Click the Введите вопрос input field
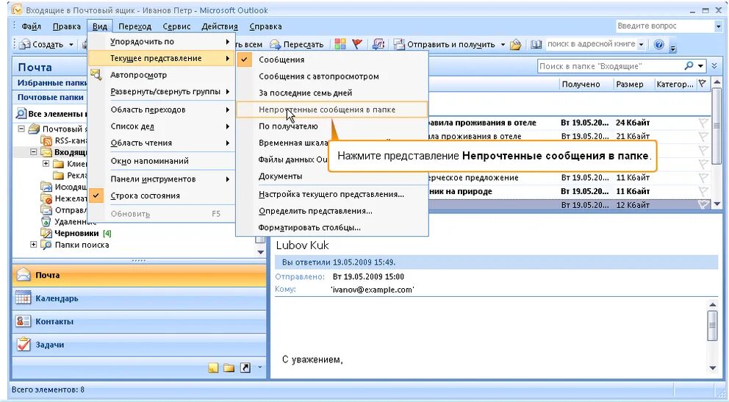The image size is (729, 402). point(665,26)
